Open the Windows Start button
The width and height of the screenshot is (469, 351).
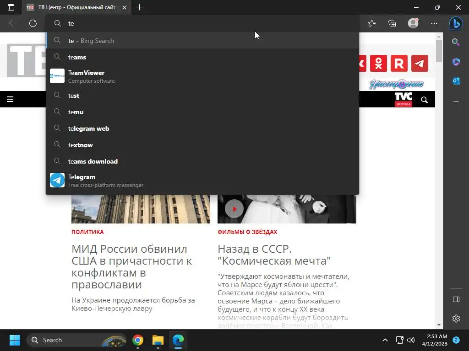pos(15,340)
